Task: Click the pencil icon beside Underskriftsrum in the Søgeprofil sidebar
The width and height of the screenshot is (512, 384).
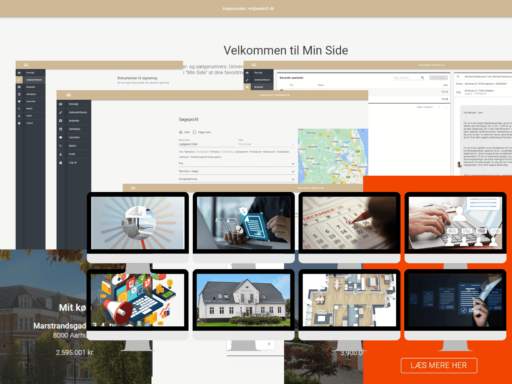Action: [x=60, y=112]
